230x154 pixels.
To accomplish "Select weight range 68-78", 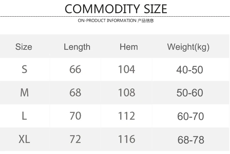I will 191,140.
